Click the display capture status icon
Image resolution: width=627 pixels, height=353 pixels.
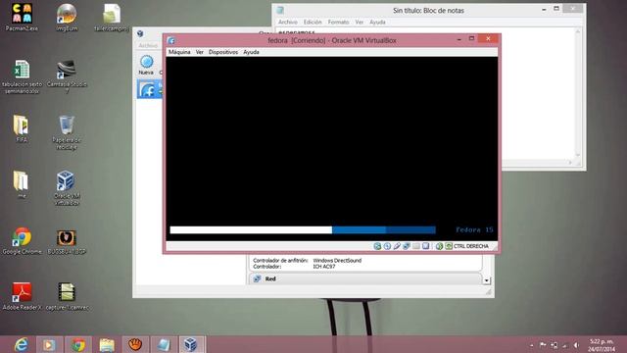tap(425, 246)
